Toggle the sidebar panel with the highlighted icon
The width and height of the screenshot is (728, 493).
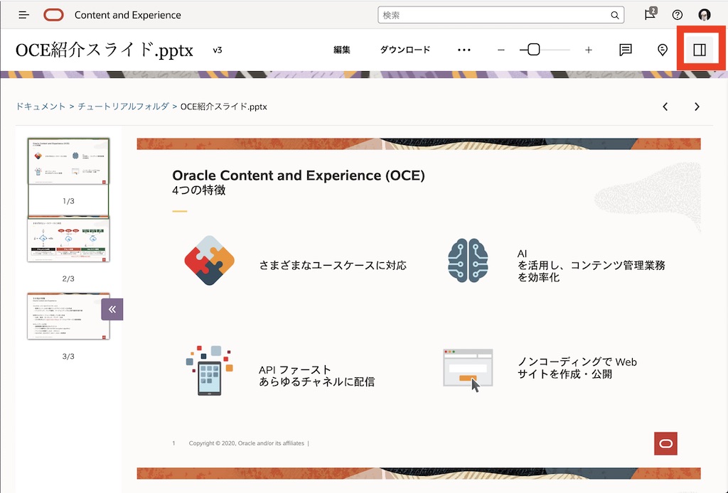click(700, 49)
